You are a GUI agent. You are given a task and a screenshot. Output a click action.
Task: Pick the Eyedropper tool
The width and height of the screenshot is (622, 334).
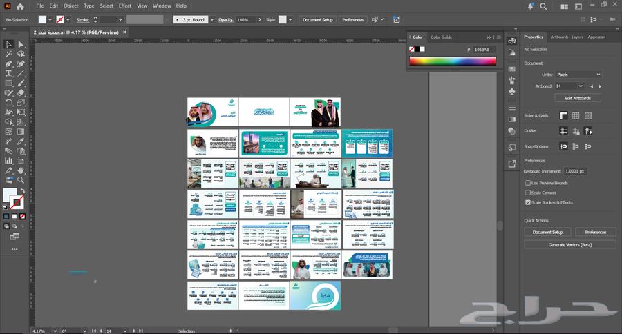(x=21, y=141)
